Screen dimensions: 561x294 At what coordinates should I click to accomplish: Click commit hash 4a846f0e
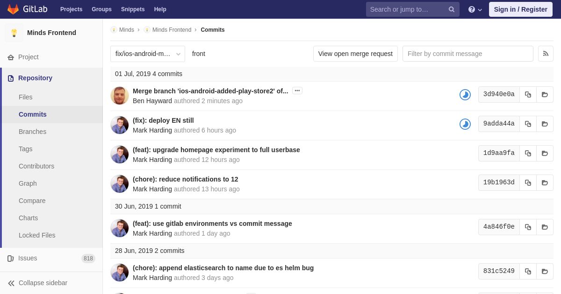pos(499,227)
